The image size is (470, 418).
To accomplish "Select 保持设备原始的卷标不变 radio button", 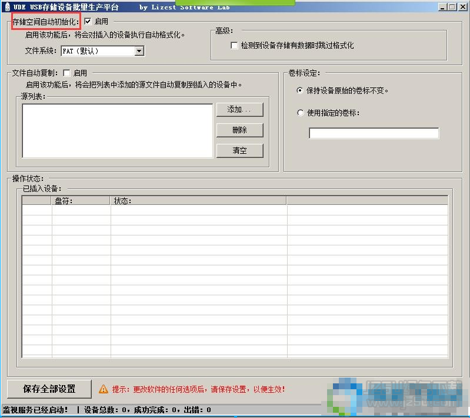I will tap(300, 90).
